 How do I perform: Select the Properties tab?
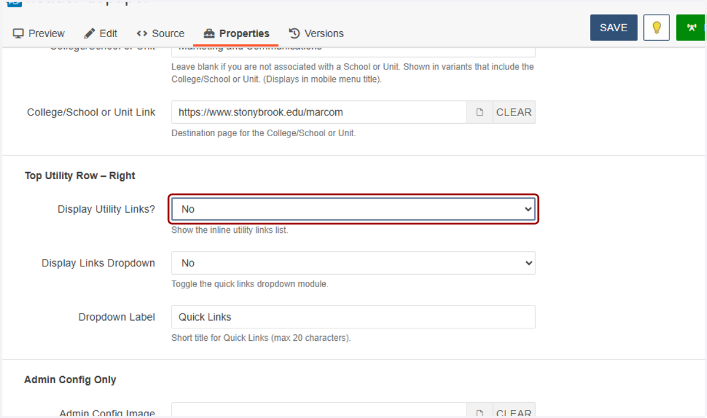click(x=236, y=34)
